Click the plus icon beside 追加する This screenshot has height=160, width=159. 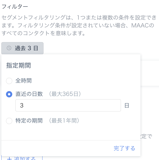pos(9,159)
